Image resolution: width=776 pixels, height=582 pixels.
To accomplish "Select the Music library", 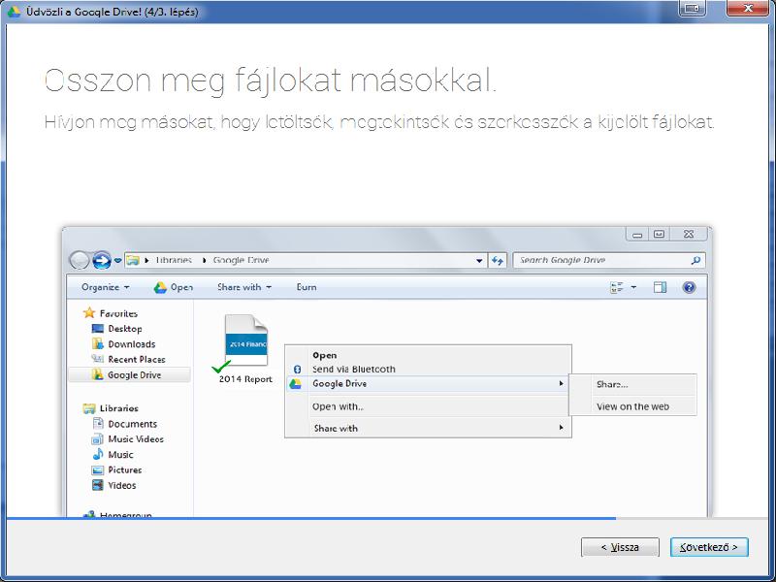I will click(x=120, y=455).
